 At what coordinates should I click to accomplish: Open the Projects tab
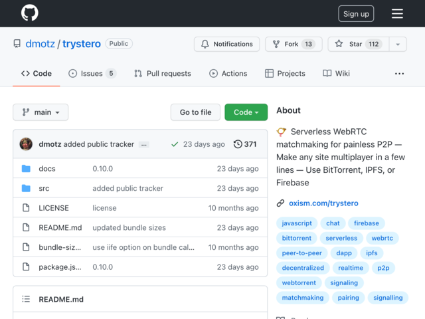pyautogui.click(x=285, y=74)
